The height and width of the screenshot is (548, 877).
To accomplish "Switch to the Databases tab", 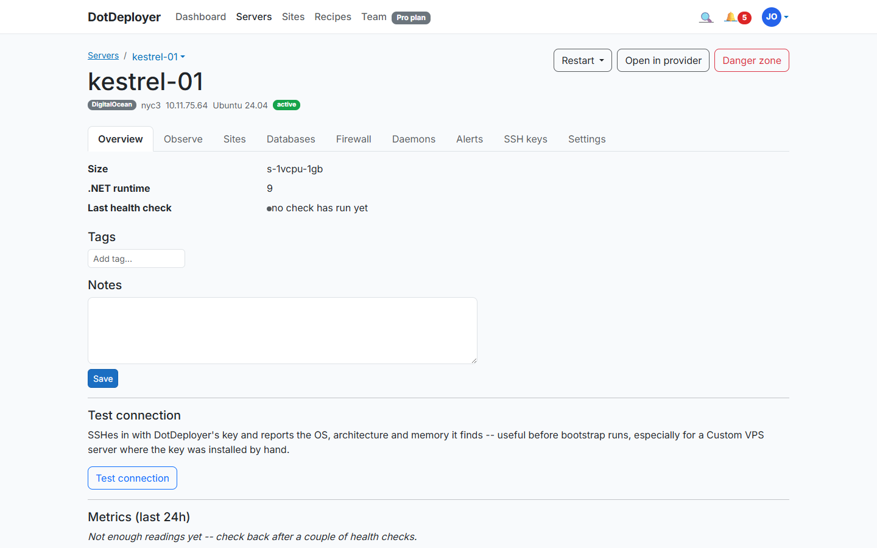I will point(291,139).
